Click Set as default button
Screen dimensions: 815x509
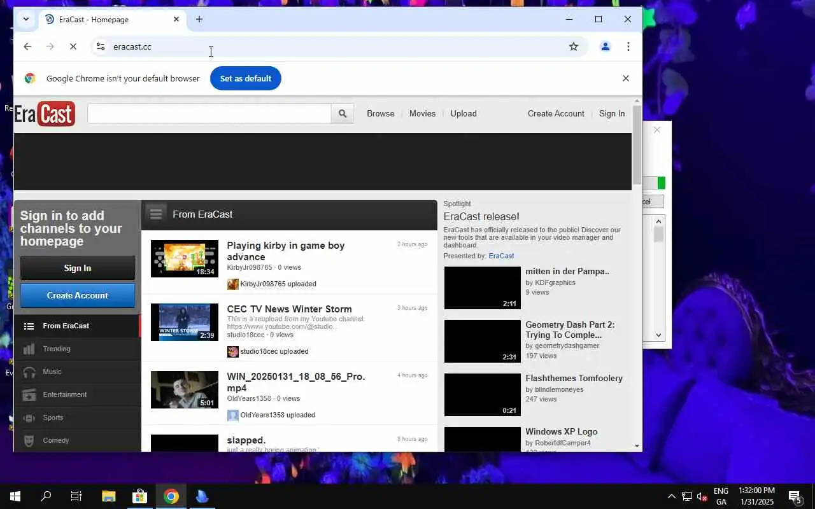246,78
